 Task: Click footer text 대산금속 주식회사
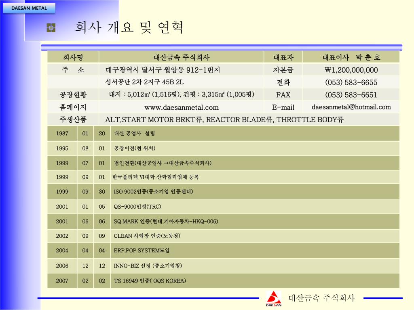coord(321,298)
